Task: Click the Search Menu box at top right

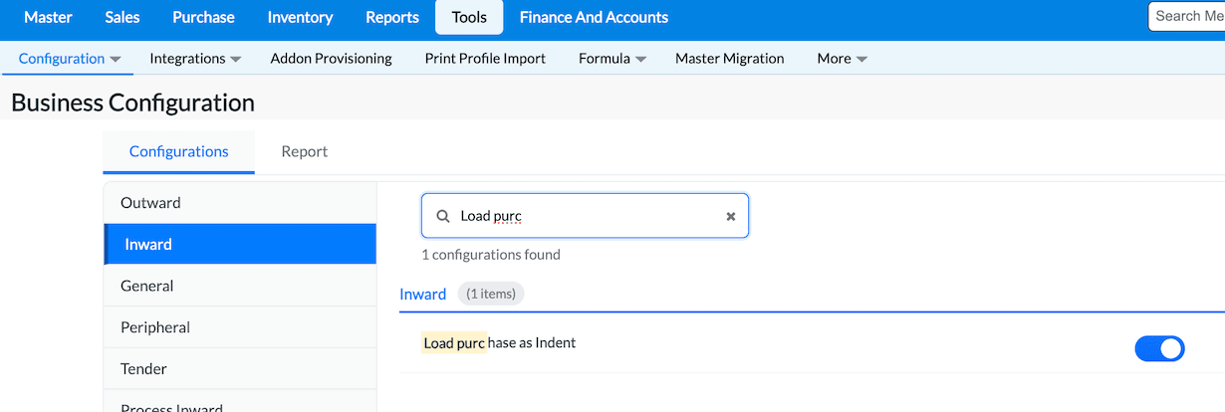Action: [x=1189, y=17]
